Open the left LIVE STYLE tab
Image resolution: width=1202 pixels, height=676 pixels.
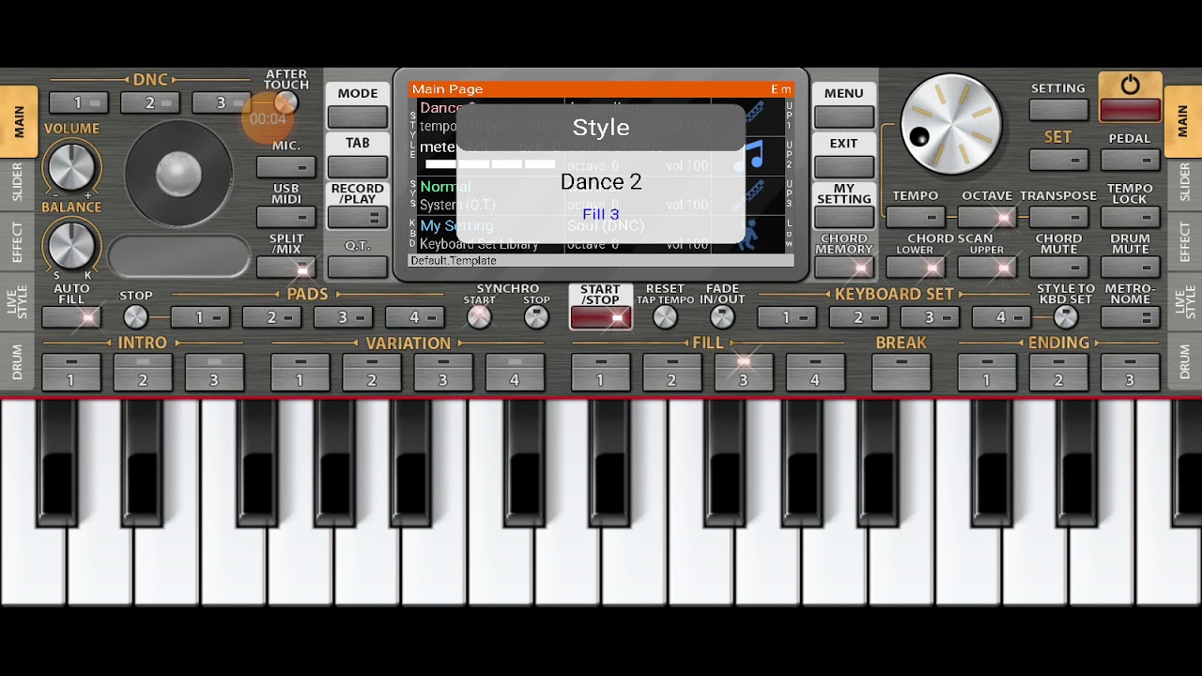click(x=17, y=302)
